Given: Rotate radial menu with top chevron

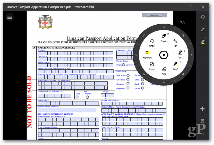Looking at the screenshot, I should pyautogui.click(x=164, y=27).
